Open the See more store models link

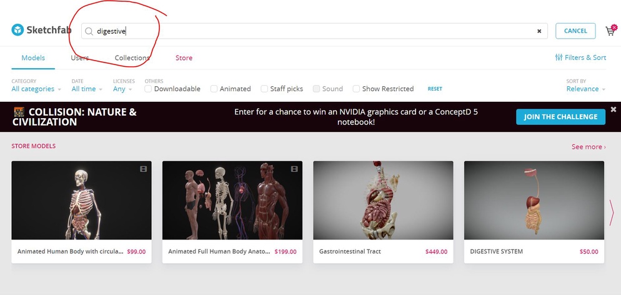coord(589,146)
